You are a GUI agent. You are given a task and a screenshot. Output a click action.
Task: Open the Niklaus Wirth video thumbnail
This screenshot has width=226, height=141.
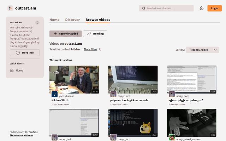(74, 80)
